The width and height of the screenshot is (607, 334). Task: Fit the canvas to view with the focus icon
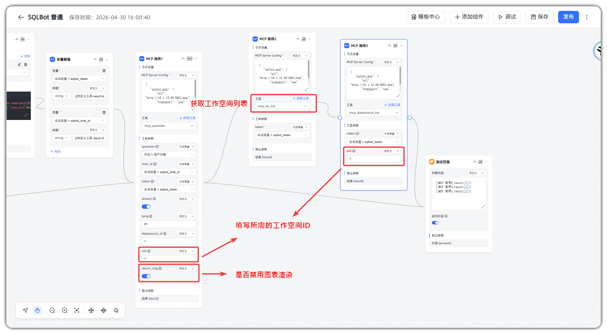tap(77, 310)
